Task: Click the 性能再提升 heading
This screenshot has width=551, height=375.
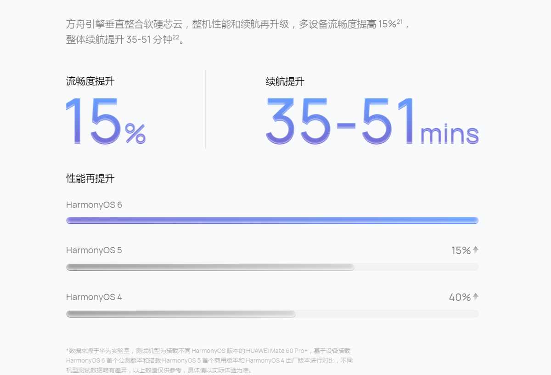Action: coord(90,179)
